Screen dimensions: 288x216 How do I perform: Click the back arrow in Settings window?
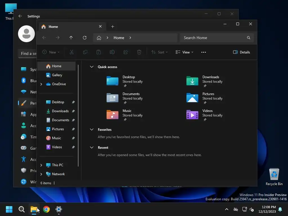20,16
